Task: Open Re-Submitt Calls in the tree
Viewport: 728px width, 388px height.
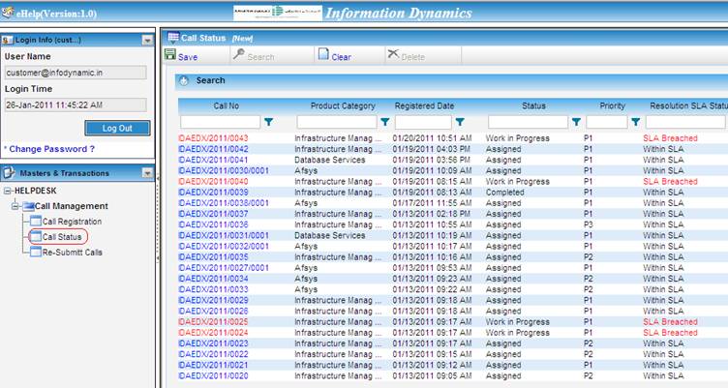Action: [71, 252]
